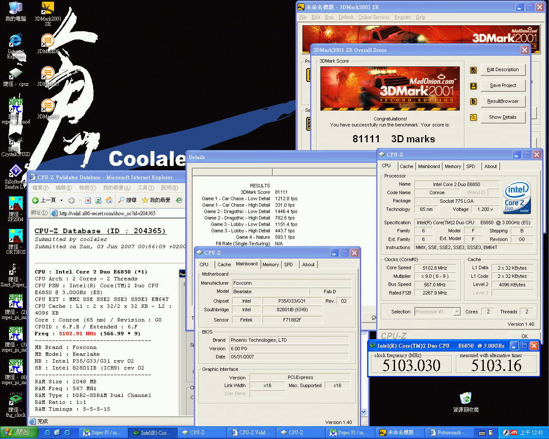The image size is (549, 439).
Task: Launch the super_pi_mod desktop shortcut
Action: pos(15,111)
